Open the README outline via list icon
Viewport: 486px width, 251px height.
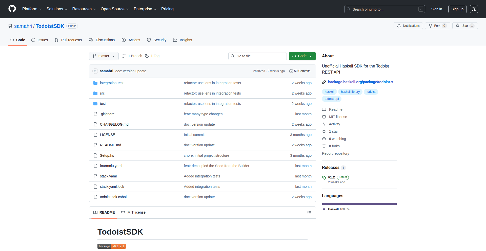tap(309, 212)
